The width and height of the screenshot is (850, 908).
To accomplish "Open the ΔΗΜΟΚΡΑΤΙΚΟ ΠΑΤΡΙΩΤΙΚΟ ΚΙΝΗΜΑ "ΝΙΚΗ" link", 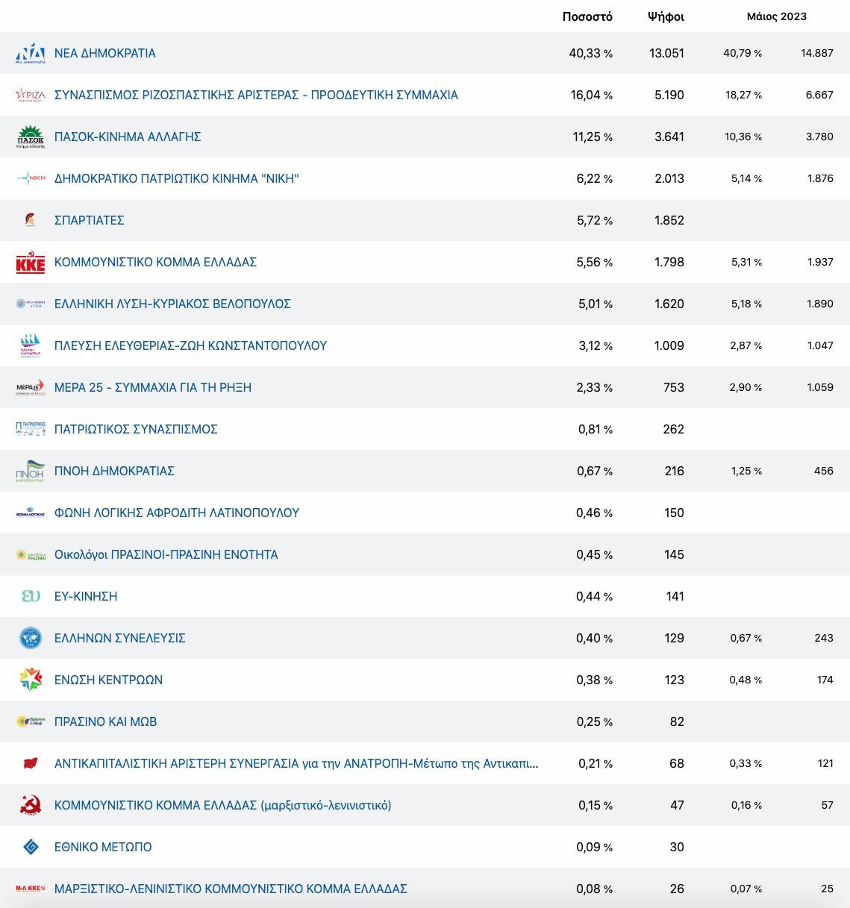I will click(x=177, y=178).
